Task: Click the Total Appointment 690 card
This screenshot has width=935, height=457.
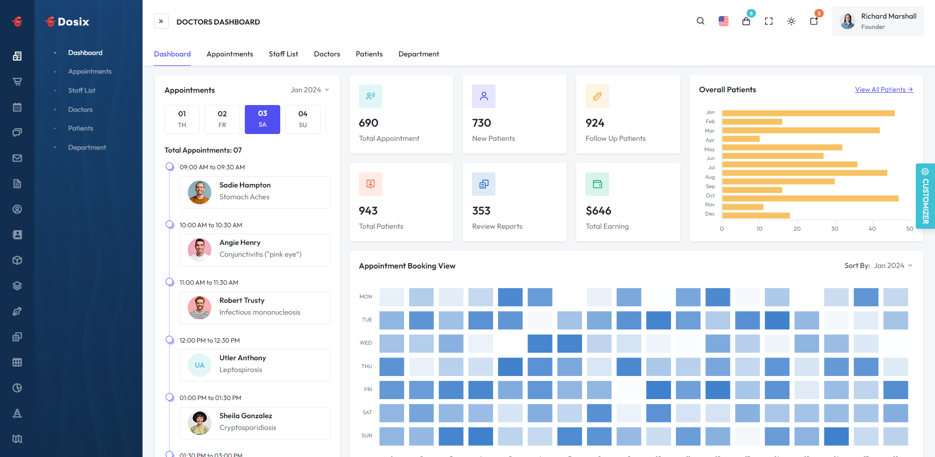Action: coord(401,114)
